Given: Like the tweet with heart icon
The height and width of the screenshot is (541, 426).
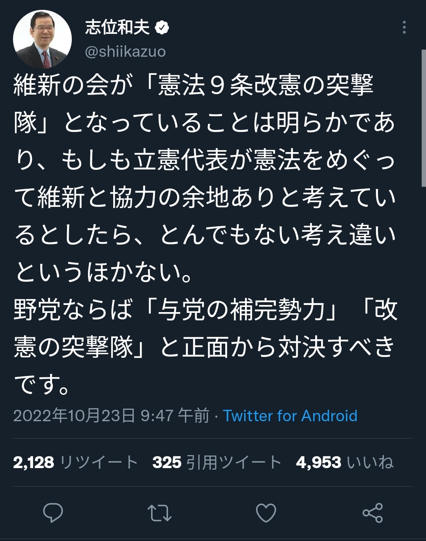Looking at the screenshot, I should pyautogui.click(x=266, y=513).
